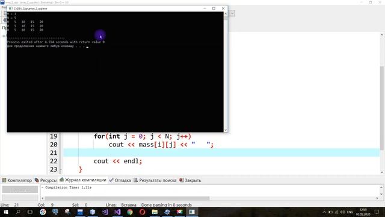
Task: Open the Компилятор tab
Action: tap(17, 180)
